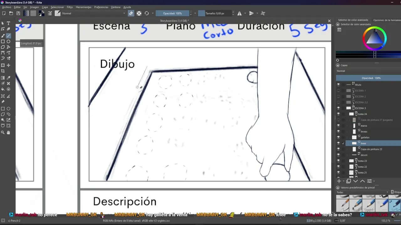Open the Capa menu
401x225 pixels.
point(45,7)
